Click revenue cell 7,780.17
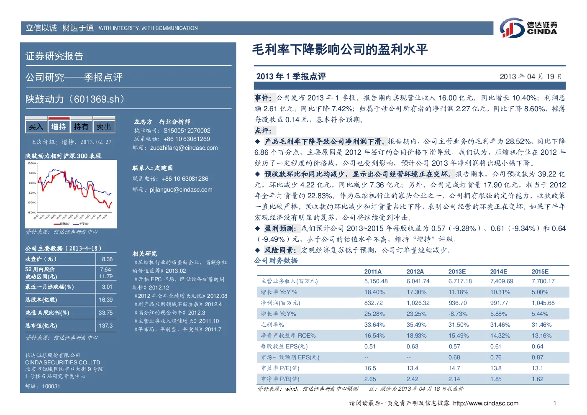587x415 pixels. (543, 281)
